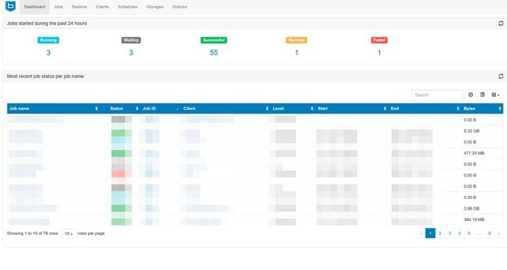
Task: Open the Storages tab
Action: (x=155, y=7)
